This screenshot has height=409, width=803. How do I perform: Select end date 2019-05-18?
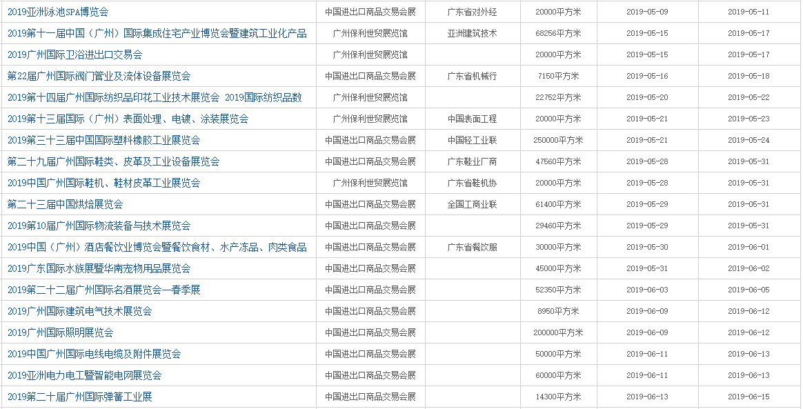coord(749,77)
